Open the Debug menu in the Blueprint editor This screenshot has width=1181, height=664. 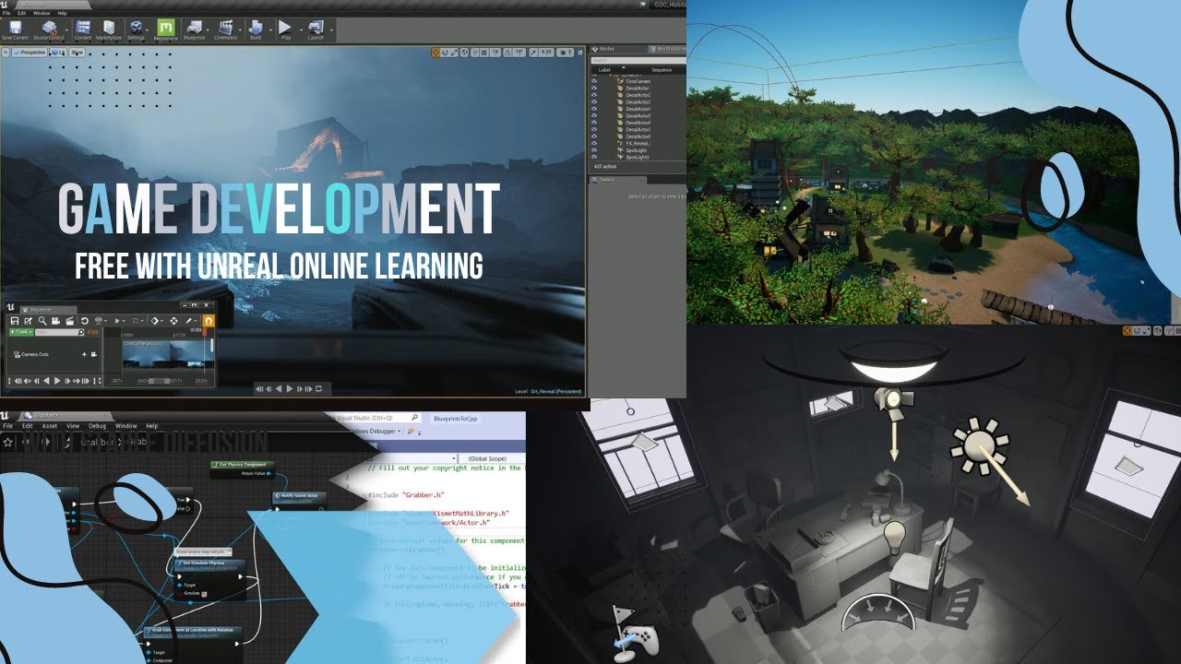97,426
